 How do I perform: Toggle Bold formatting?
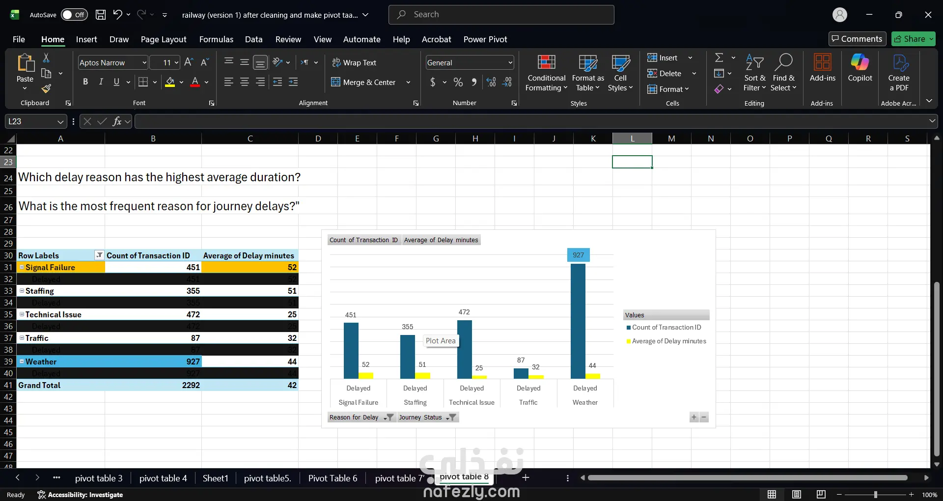click(x=85, y=82)
